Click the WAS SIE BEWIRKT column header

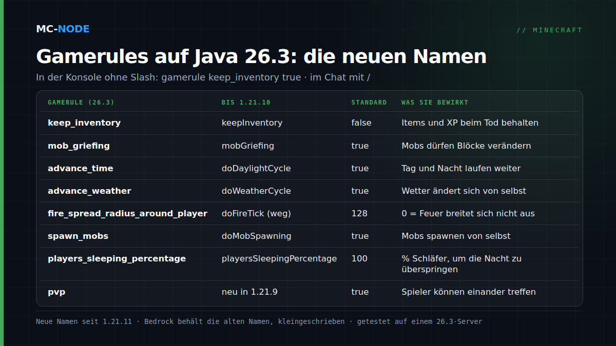(x=435, y=103)
